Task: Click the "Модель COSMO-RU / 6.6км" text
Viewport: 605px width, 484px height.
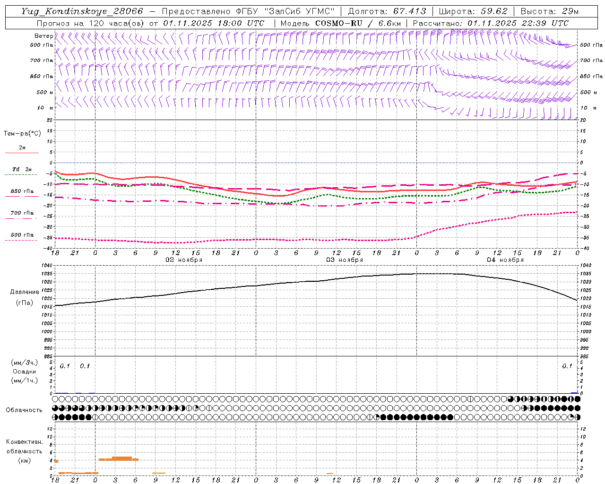Action: pyautogui.click(x=341, y=23)
